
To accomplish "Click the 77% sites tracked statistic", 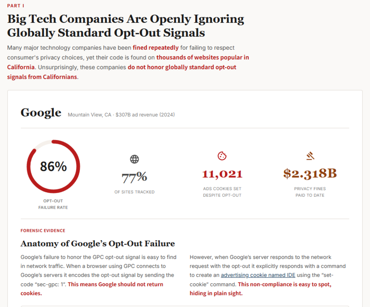I will pyautogui.click(x=134, y=178).
